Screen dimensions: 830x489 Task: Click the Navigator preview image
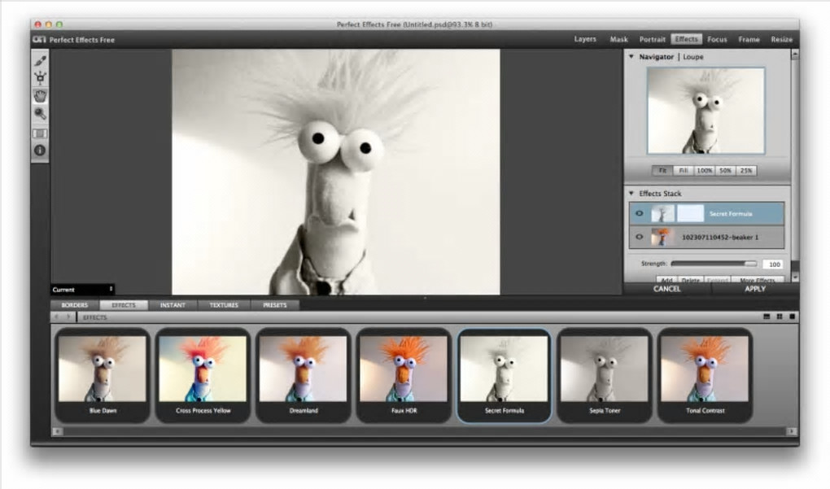pyautogui.click(x=705, y=111)
